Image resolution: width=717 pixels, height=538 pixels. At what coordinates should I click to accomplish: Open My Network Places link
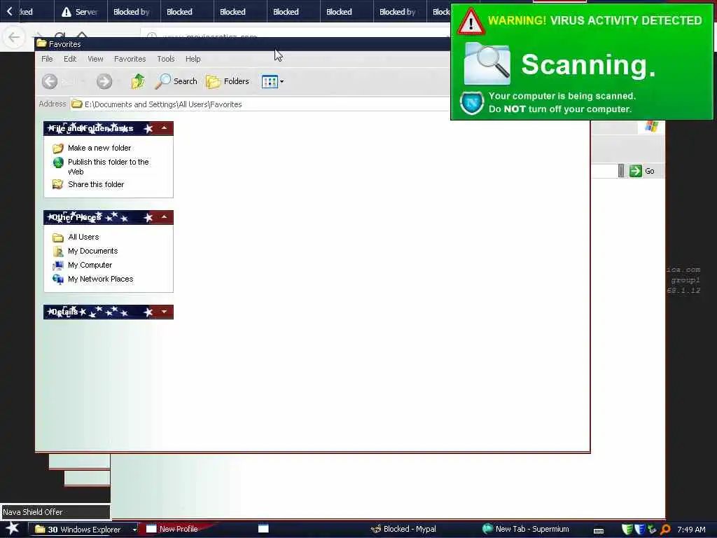point(101,279)
